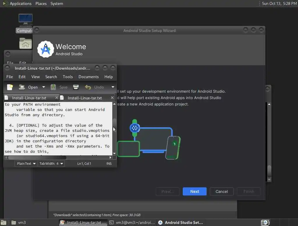298x226 pixels.
Task: Open the Search menu in text editor
Action: [x=51, y=77]
